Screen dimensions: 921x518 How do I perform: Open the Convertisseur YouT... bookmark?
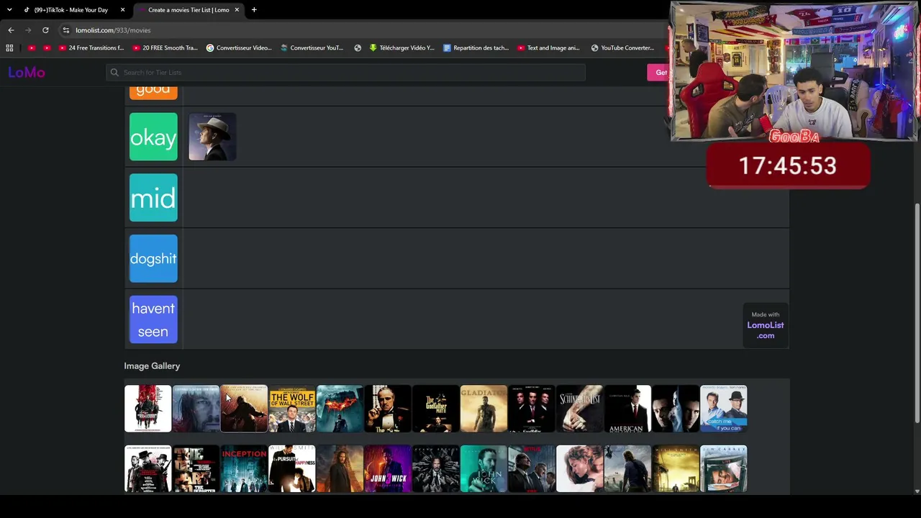click(312, 48)
